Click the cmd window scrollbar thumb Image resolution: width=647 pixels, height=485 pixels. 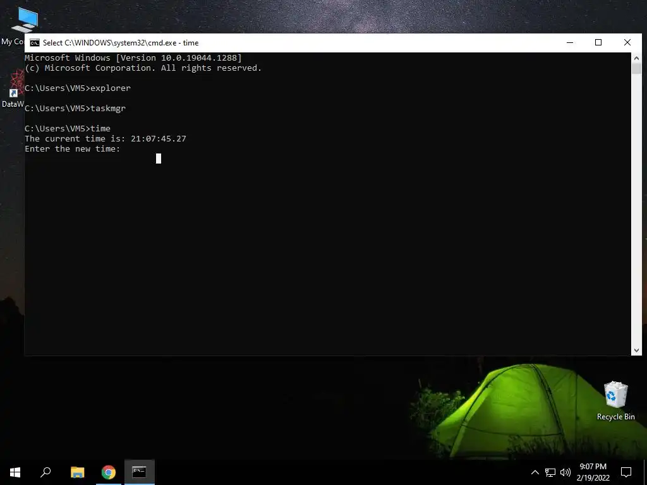[636, 68]
